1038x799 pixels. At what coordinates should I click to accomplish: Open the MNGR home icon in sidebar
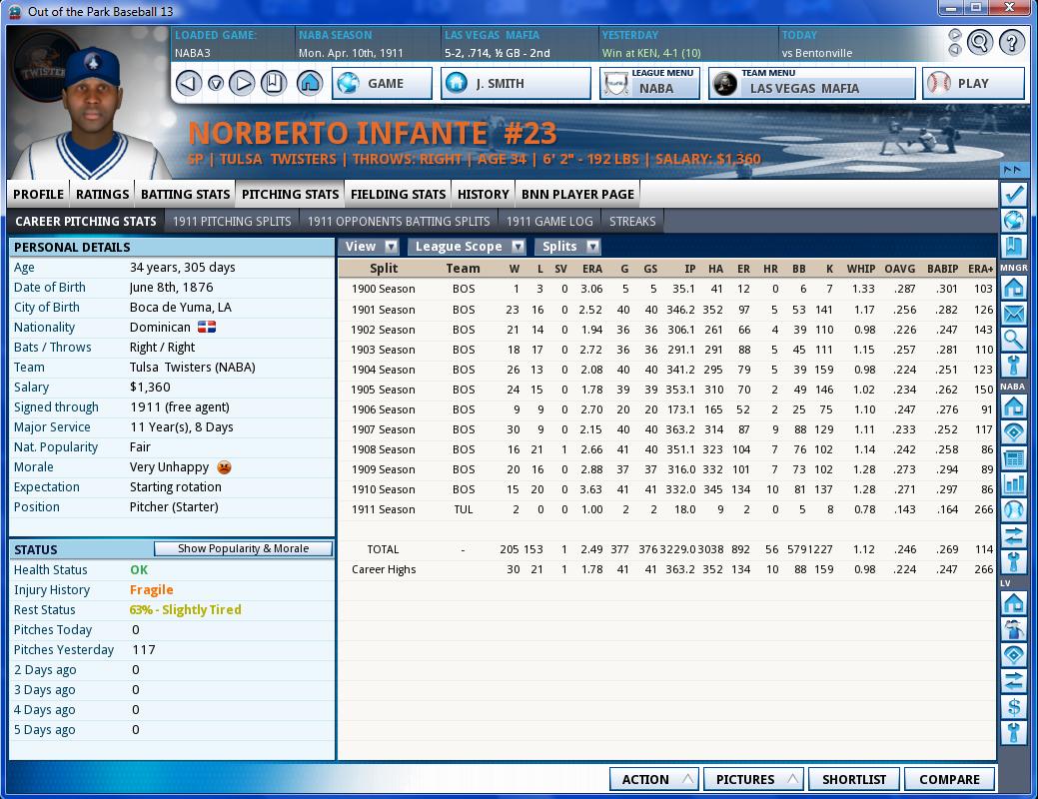click(1013, 288)
